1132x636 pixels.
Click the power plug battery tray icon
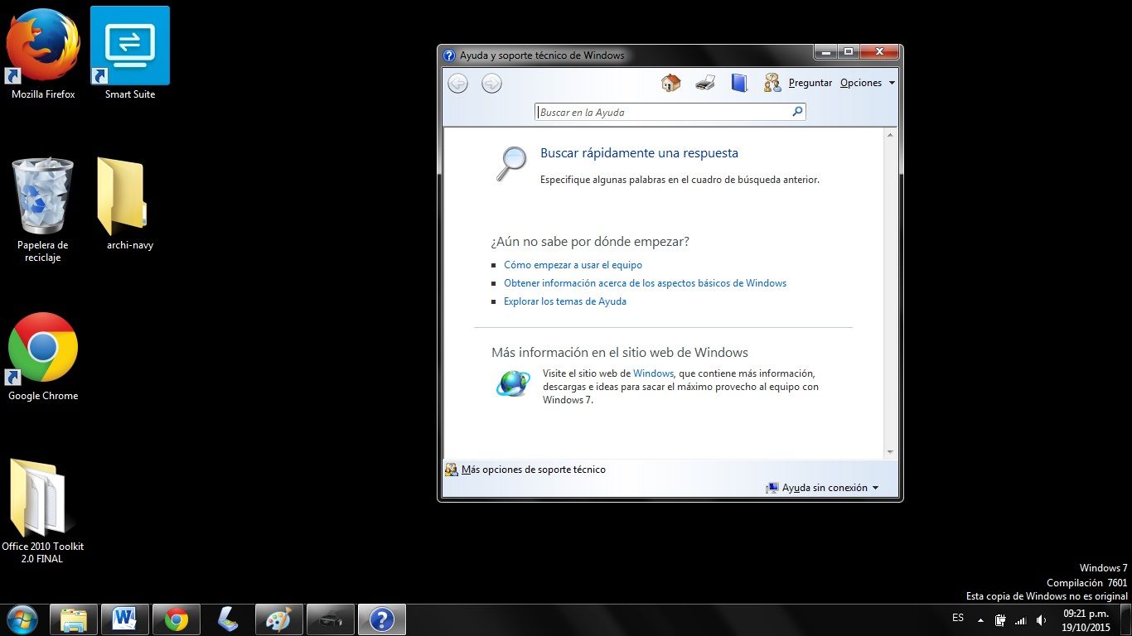pyautogui.click(x=1000, y=620)
